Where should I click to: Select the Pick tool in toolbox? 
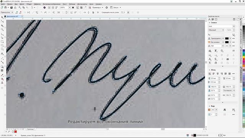pos(2,17)
